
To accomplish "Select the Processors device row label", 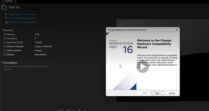I will pyautogui.click(x=12, y=38).
